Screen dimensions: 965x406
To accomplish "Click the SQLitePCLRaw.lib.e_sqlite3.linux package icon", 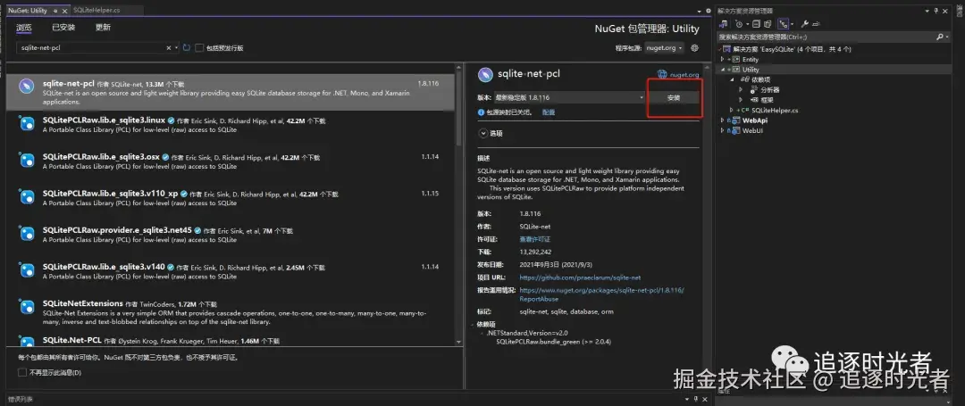I will tap(27, 124).
